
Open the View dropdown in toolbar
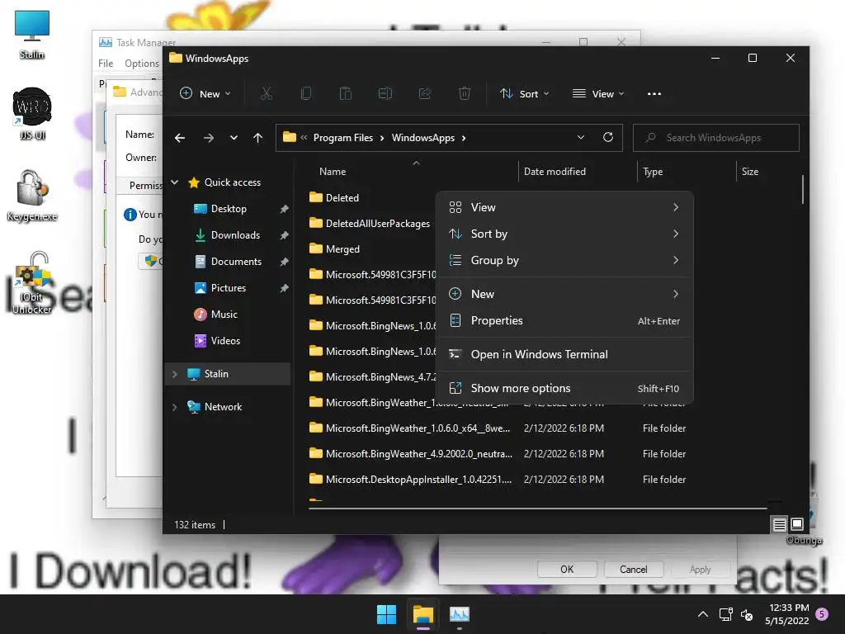click(598, 94)
